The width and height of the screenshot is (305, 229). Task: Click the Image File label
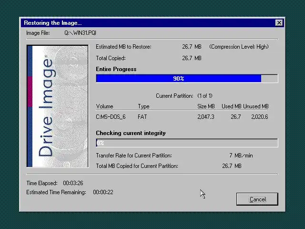click(x=38, y=33)
